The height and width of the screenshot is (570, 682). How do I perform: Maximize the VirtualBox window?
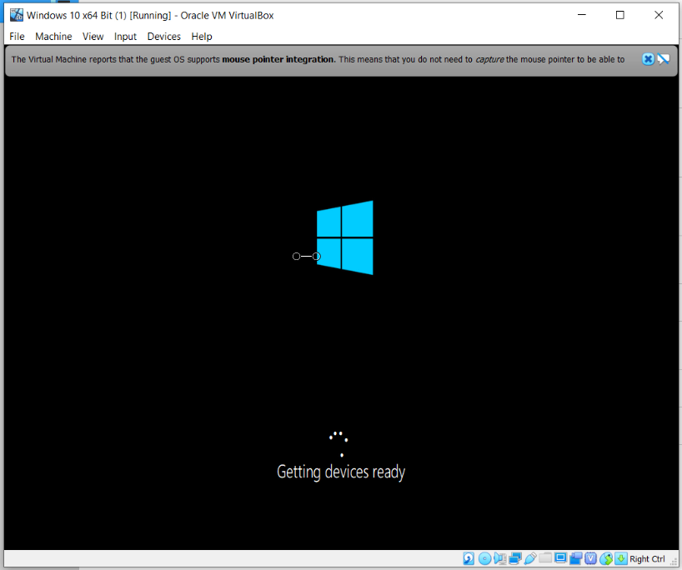(x=619, y=15)
